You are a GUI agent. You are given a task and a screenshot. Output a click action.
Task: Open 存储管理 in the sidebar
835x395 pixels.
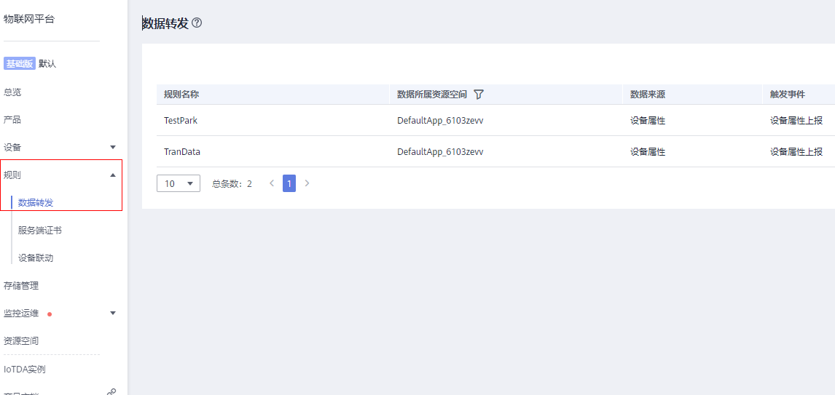[21, 286]
